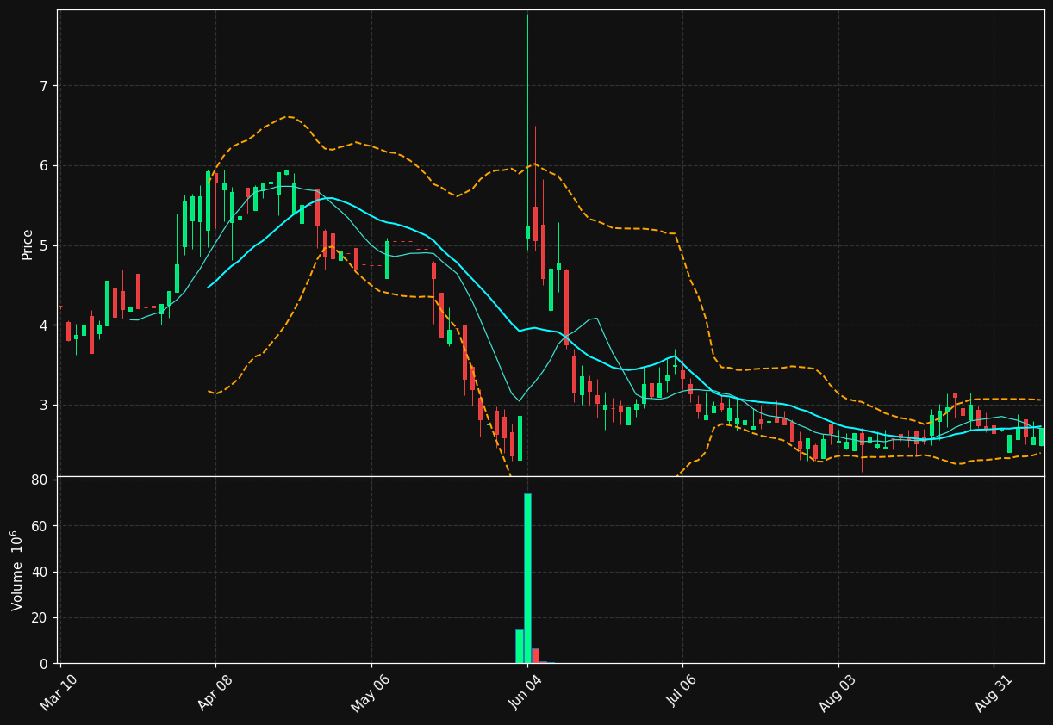Click the price axis value 4
Image resolution: width=1053 pixels, height=725 pixels.
(x=45, y=325)
